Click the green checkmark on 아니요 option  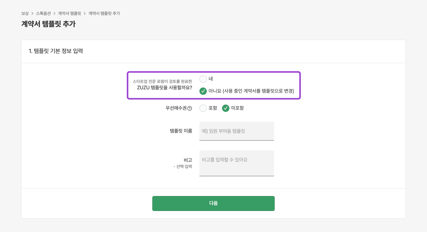(x=203, y=91)
